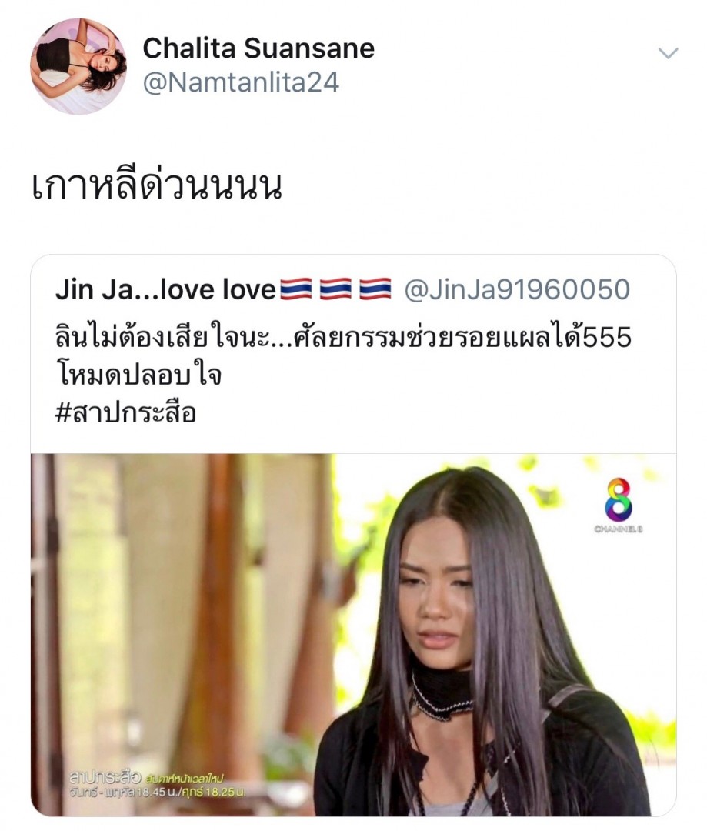Click the สาปกระสือ show title watermark

(x=105, y=778)
